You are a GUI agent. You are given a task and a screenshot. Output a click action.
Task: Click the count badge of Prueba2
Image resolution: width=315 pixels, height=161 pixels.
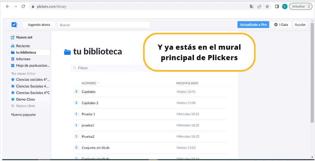point(76,137)
